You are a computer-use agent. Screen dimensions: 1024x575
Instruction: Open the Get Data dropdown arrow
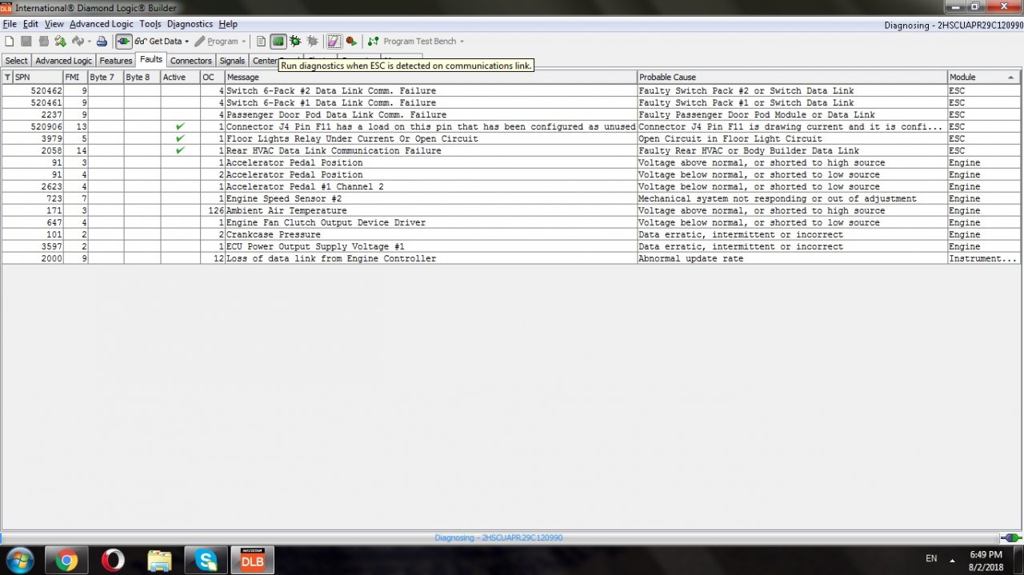187,42
